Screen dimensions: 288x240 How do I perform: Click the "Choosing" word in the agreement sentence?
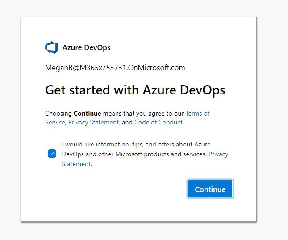pos(58,113)
